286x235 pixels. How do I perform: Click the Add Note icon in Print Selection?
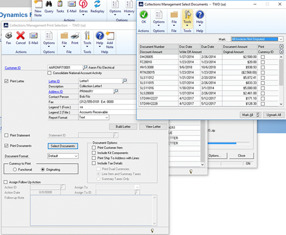tap(110, 36)
